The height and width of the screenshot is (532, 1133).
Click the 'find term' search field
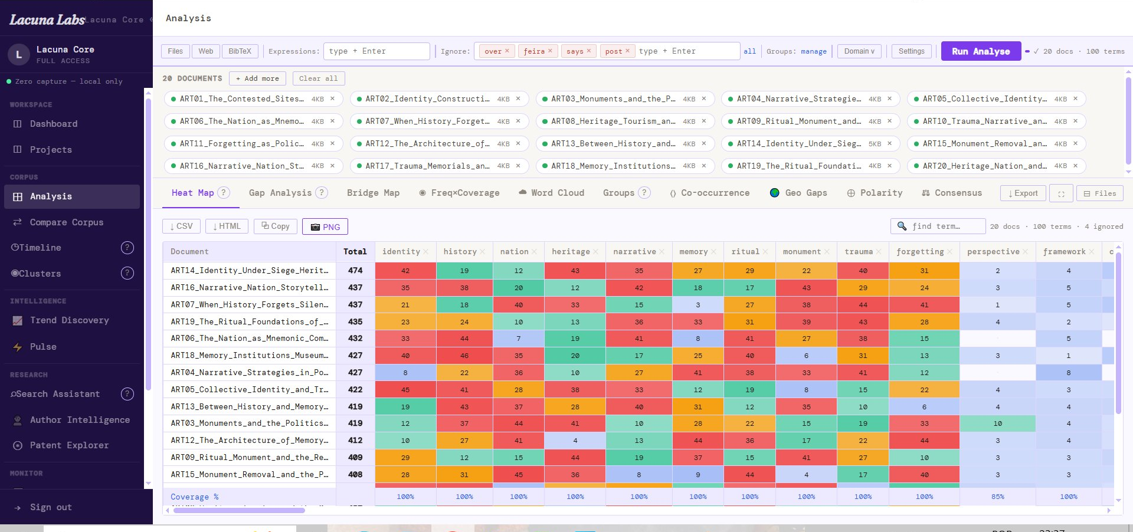(x=938, y=226)
